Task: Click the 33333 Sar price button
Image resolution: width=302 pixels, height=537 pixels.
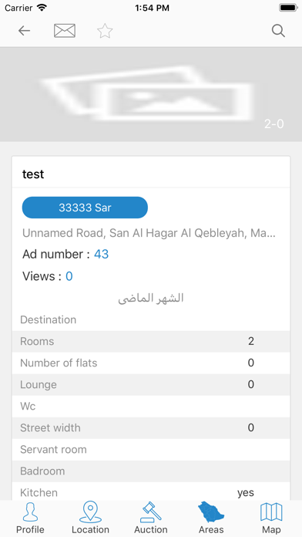Action: click(85, 208)
